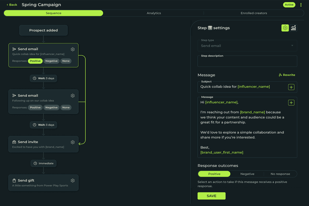Select the Send gift step card
This screenshot has width=309, height=206.
(x=44, y=183)
